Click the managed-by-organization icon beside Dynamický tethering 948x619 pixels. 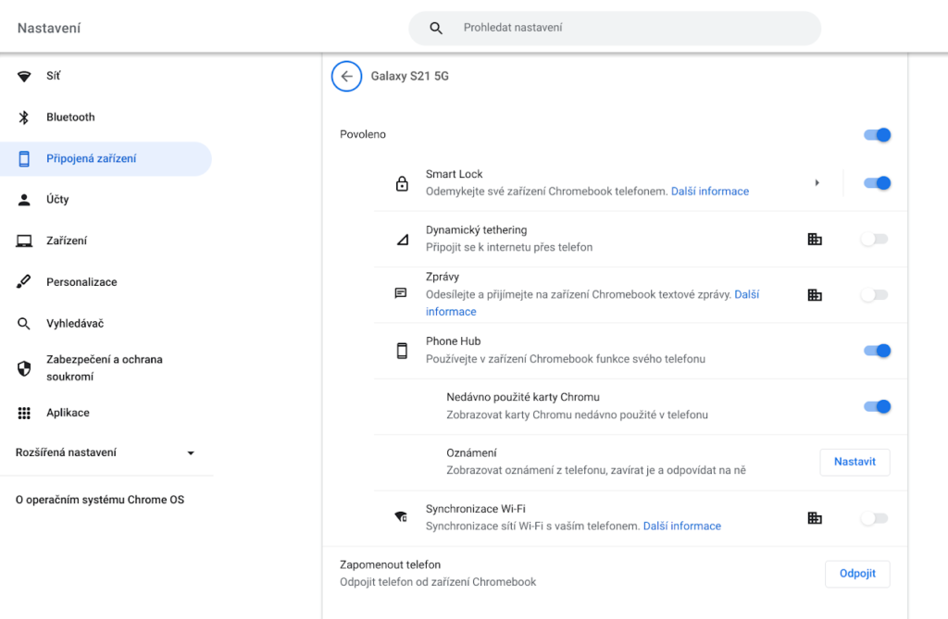click(x=815, y=240)
